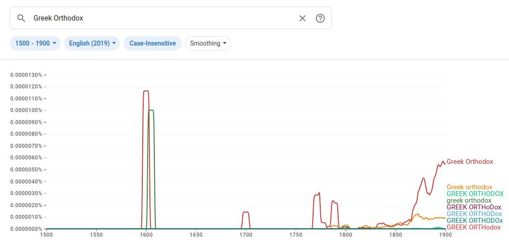The width and height of the screenshot is (509, 242).
Task: Select the orange "Greek orthodox" legend label
Action: pos(469,187)
